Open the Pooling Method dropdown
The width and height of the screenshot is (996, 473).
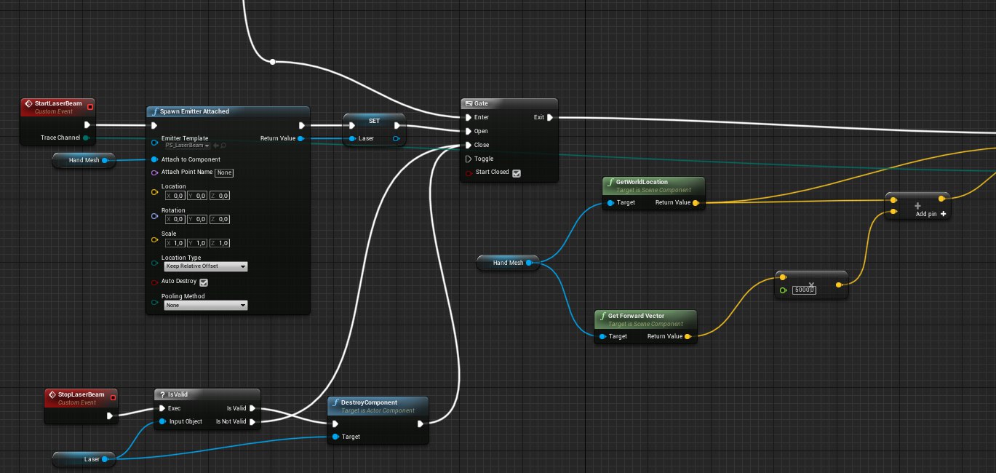coord(206,306)
